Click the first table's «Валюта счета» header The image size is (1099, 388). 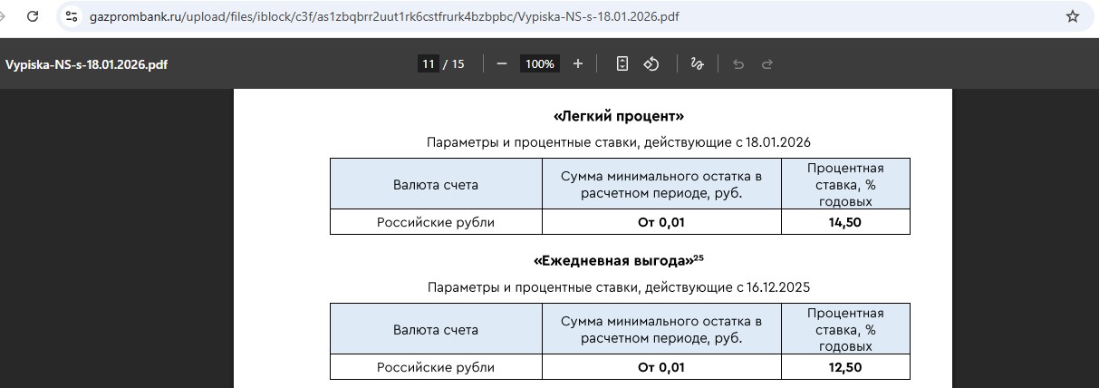tap(435, 184)
